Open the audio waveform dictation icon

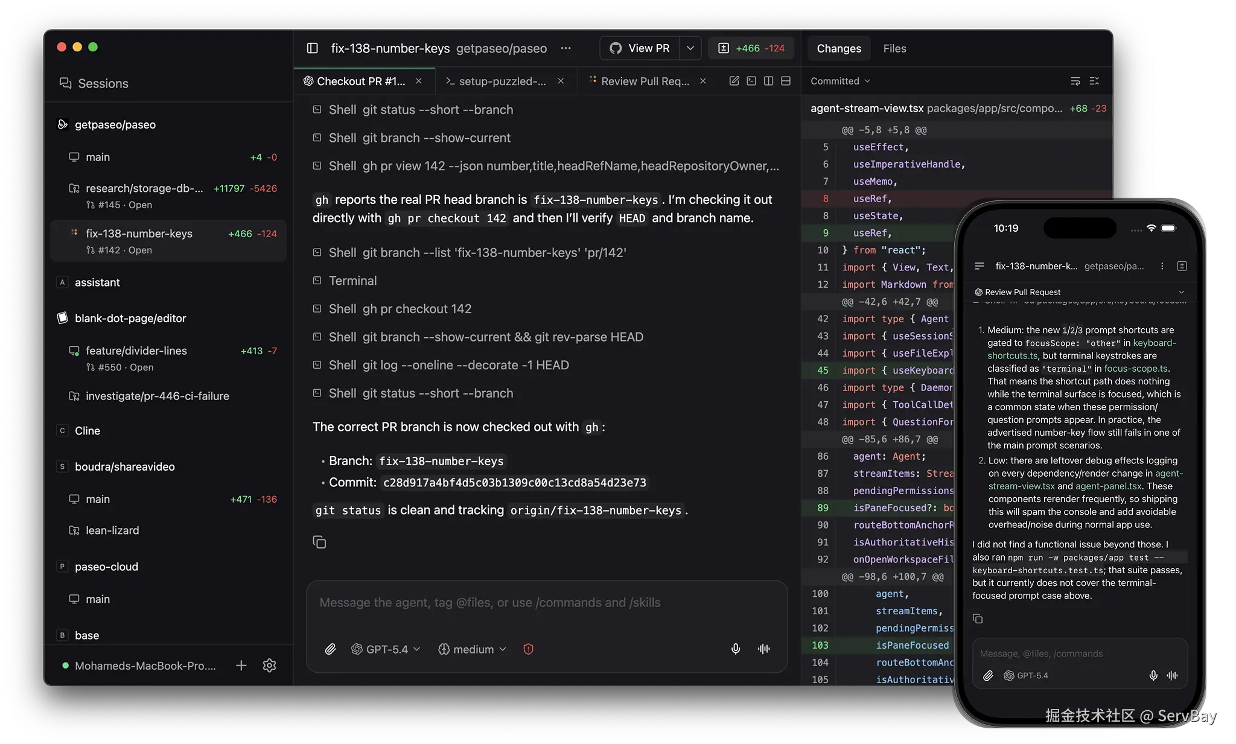[x=764, y=649]
